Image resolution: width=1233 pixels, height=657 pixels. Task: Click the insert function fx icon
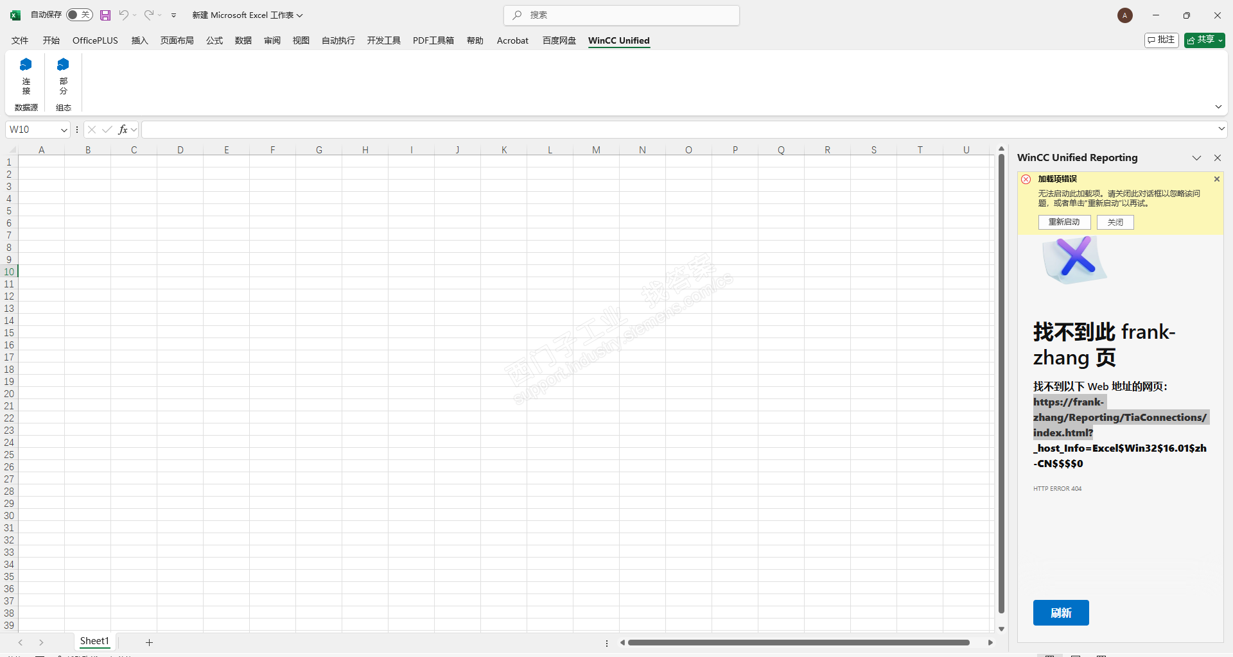coord(123,130)
